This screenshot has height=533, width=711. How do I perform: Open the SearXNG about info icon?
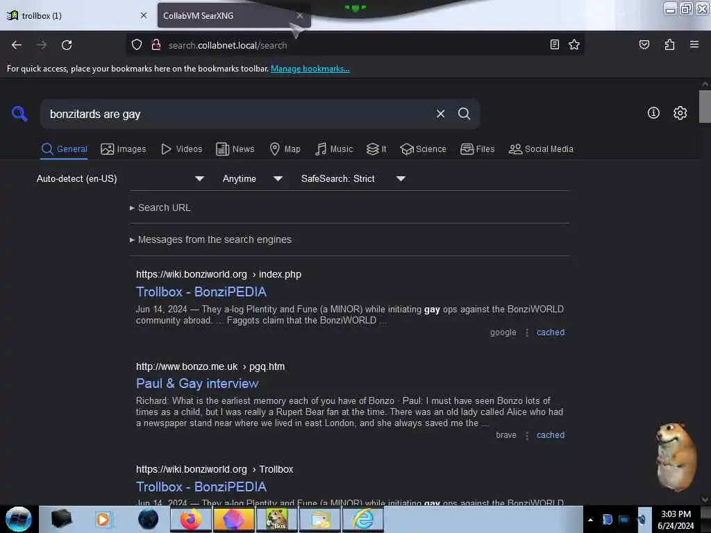(x=653, y=113)
